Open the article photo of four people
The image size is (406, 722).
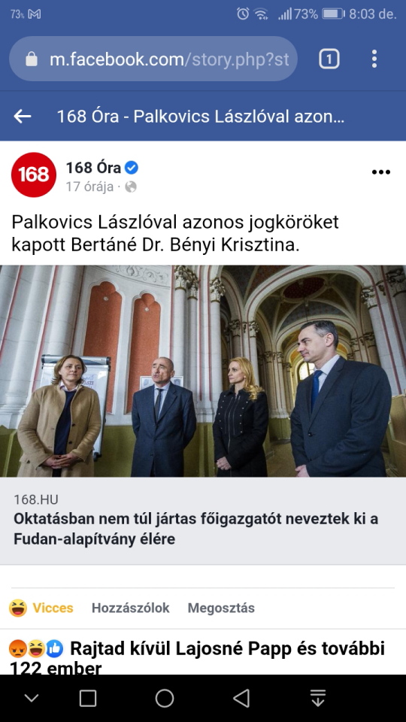pyautogui.click(x=203, y=371)
